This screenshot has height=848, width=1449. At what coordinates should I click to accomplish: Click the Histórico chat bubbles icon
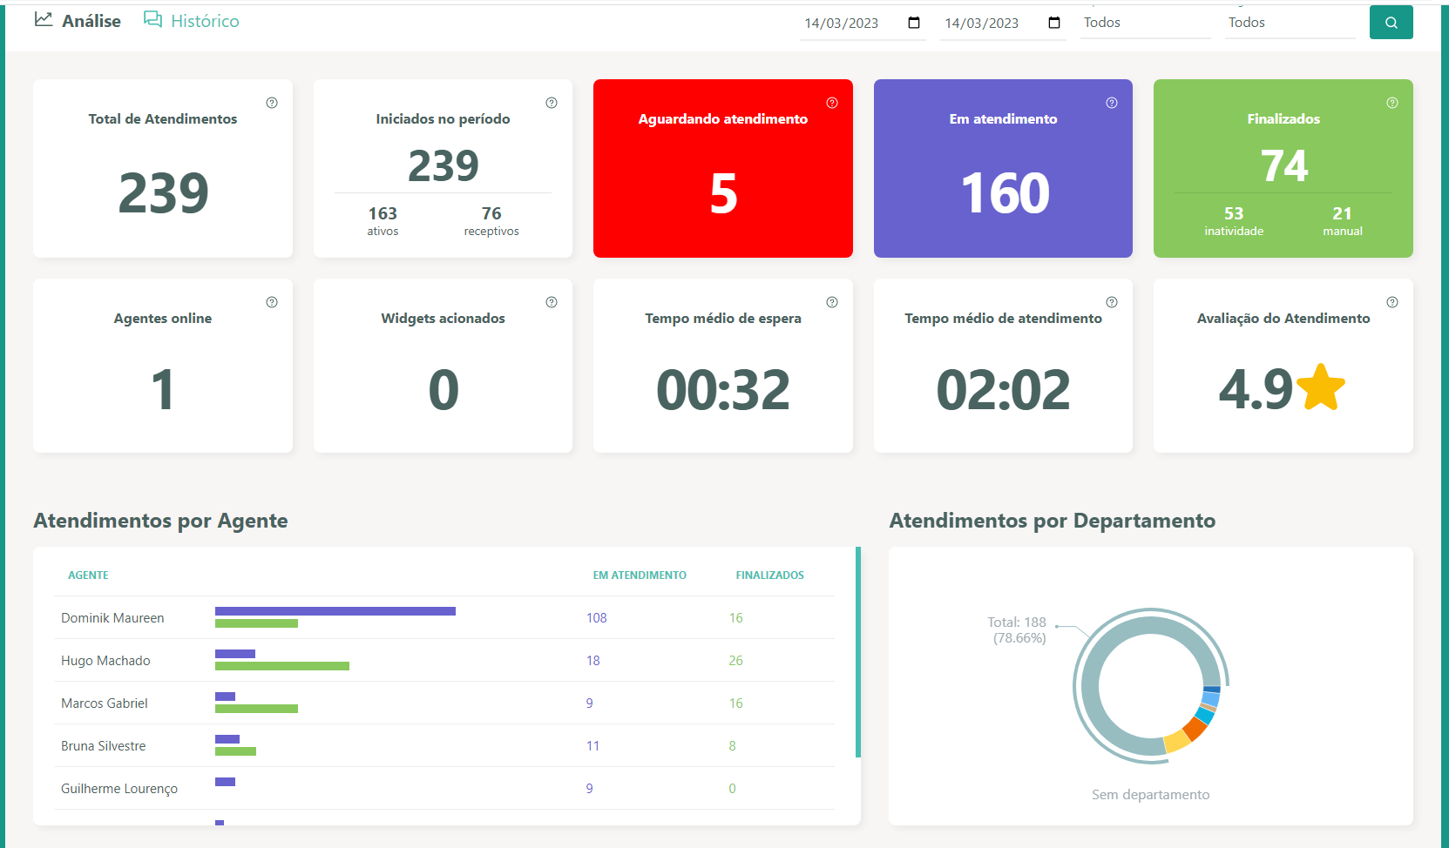pos(152,19)
